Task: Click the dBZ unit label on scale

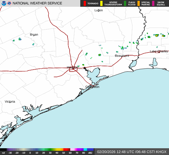Action: click(90, 153)
